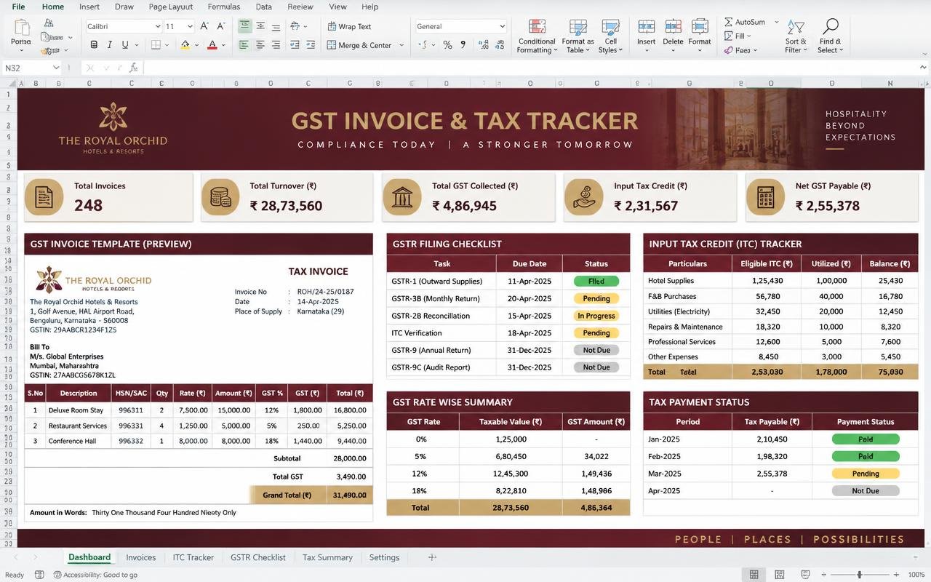Screen dimensions: 931x582
Task: Expand the font name dropdown showing Calibri
Action: point(158,27)
